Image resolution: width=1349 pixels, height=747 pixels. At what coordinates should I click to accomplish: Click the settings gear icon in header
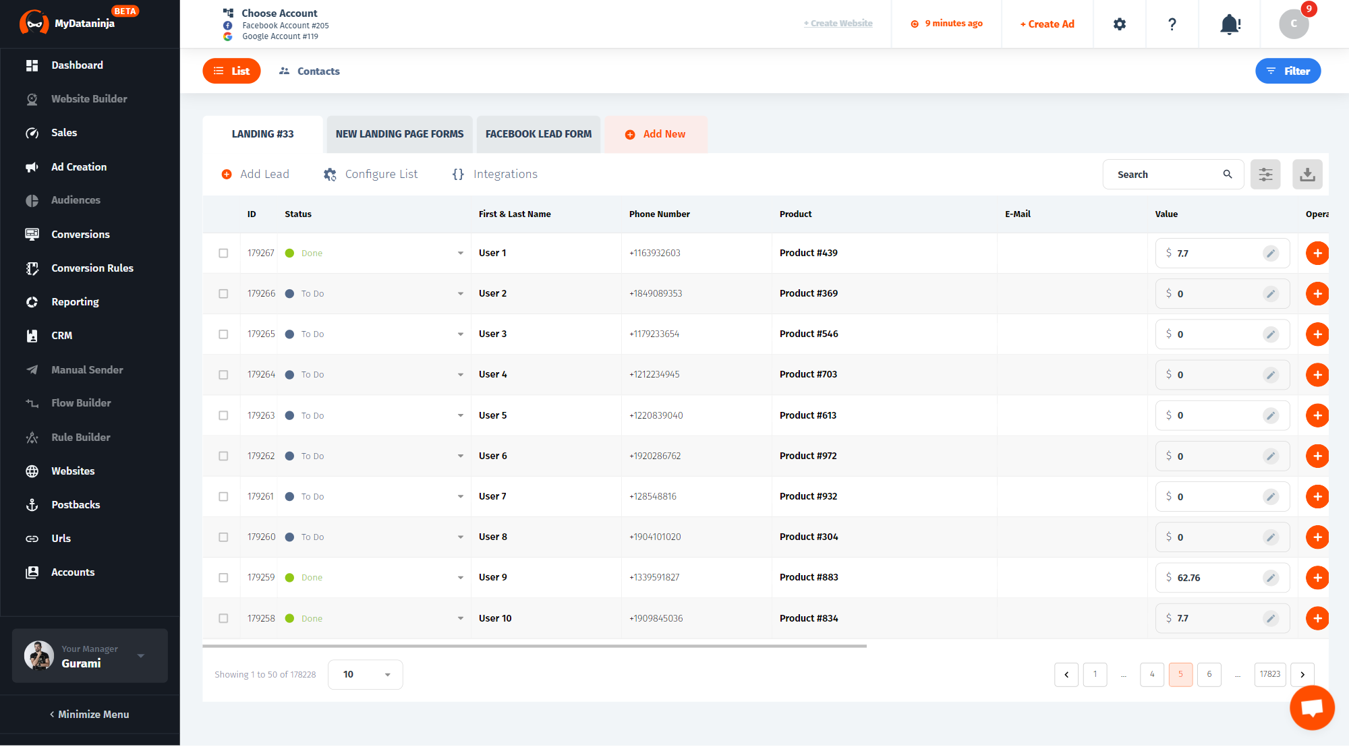(x=1120, y=24)
